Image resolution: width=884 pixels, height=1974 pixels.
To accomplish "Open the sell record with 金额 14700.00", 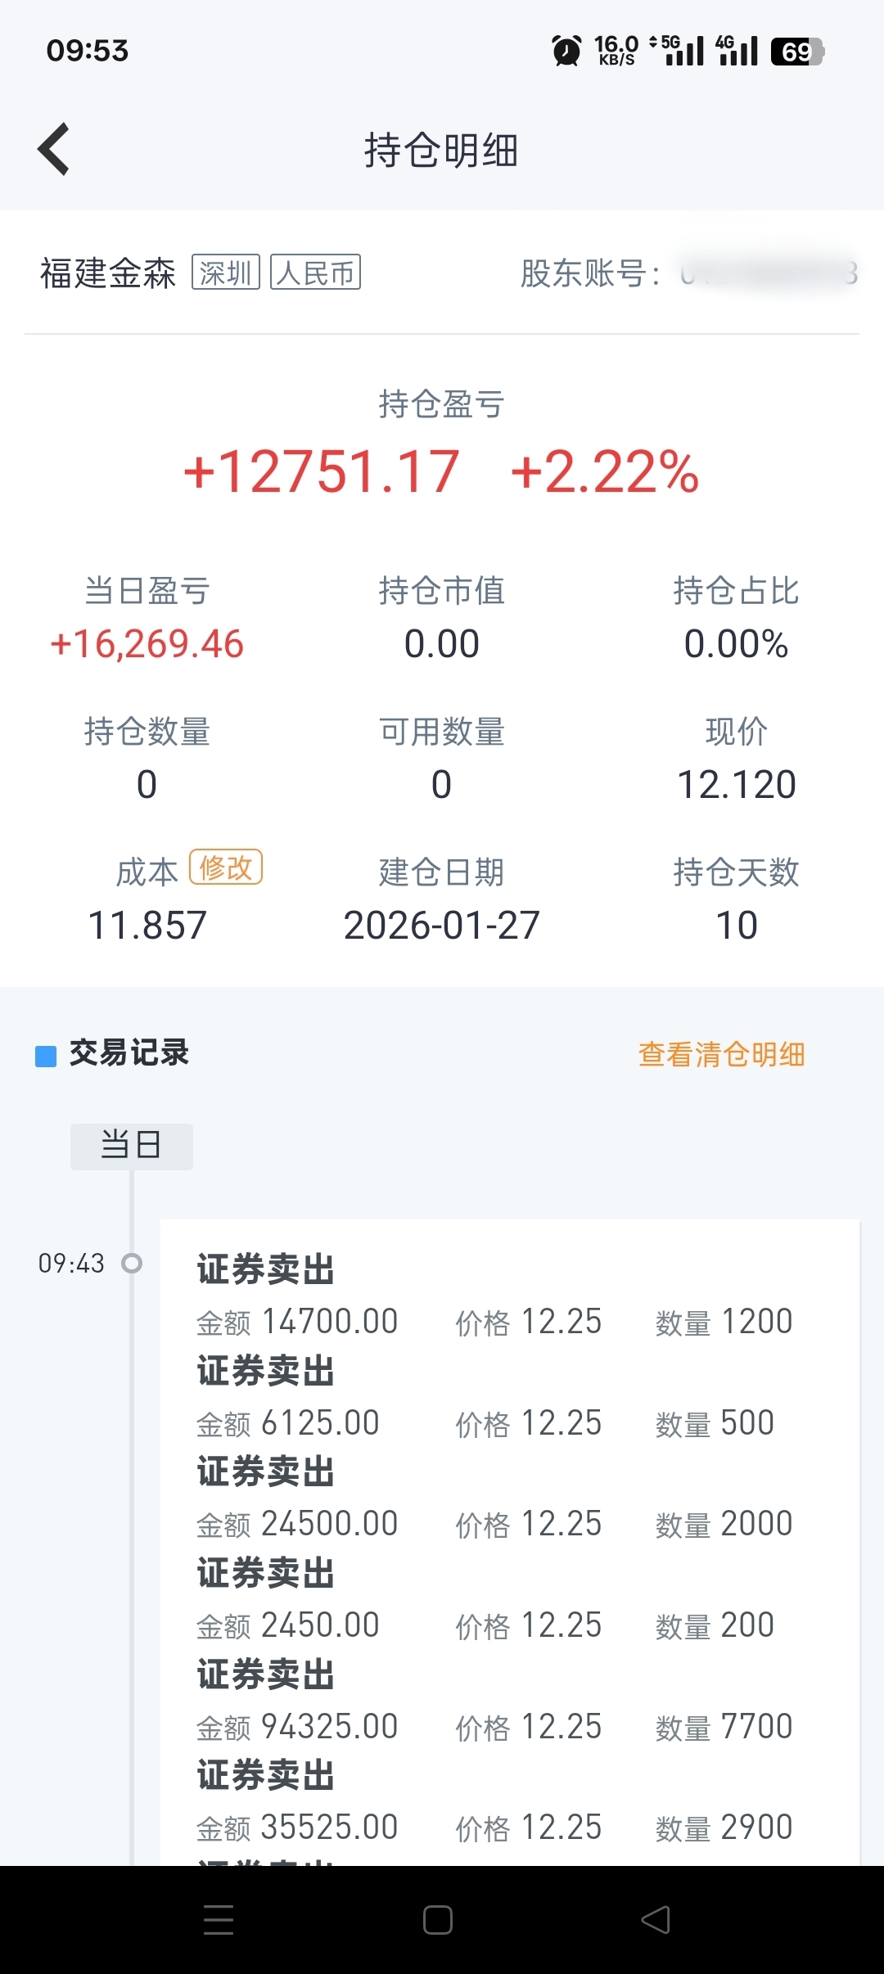I will click(511, 1296).
